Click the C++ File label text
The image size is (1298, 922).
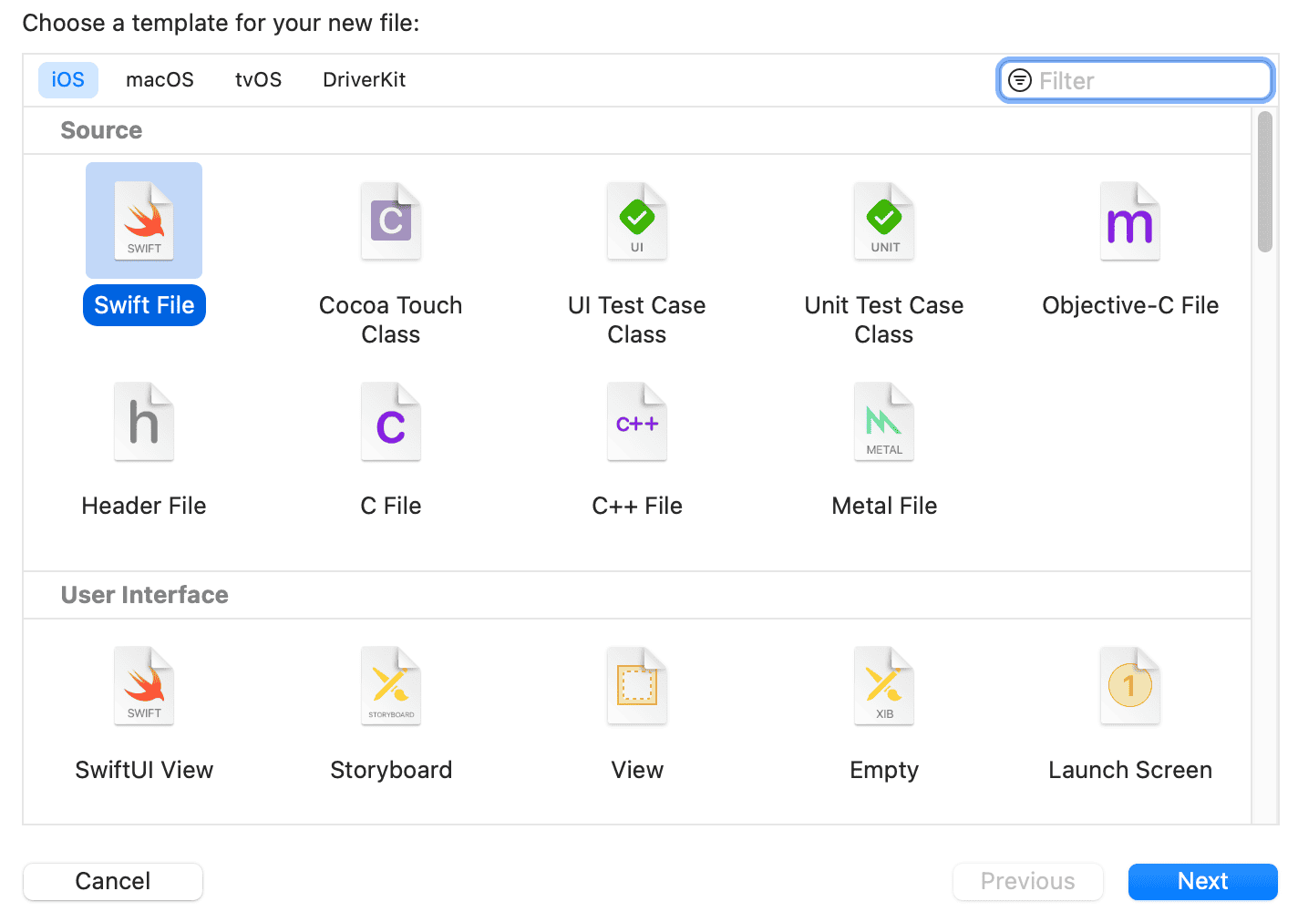click(x=637, y=506)
